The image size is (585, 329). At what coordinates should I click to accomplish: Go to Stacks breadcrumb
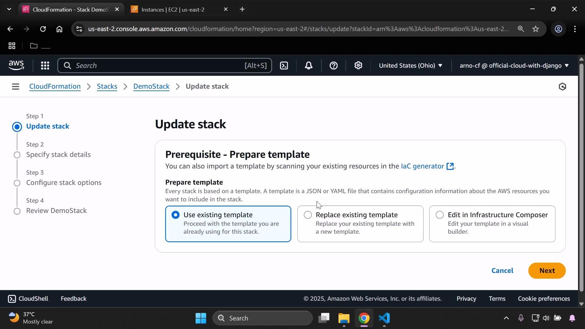coord(107,87)
